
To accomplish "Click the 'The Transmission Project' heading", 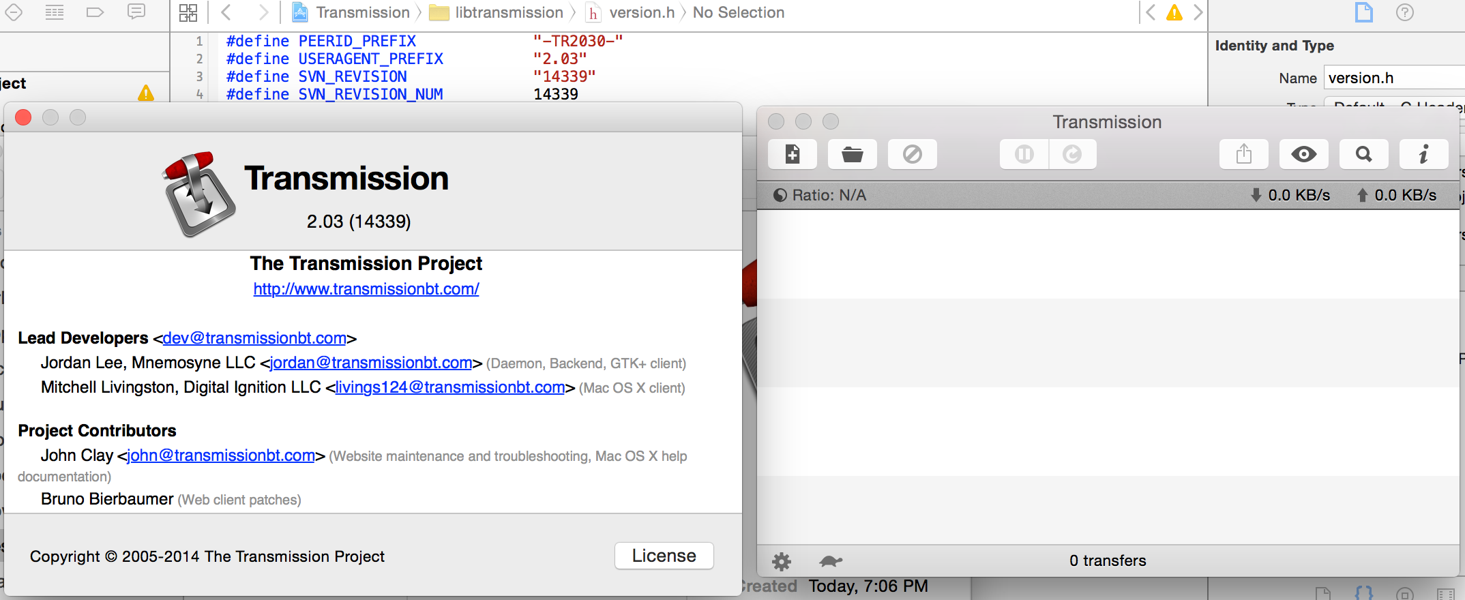I will [x=366, y=263].
